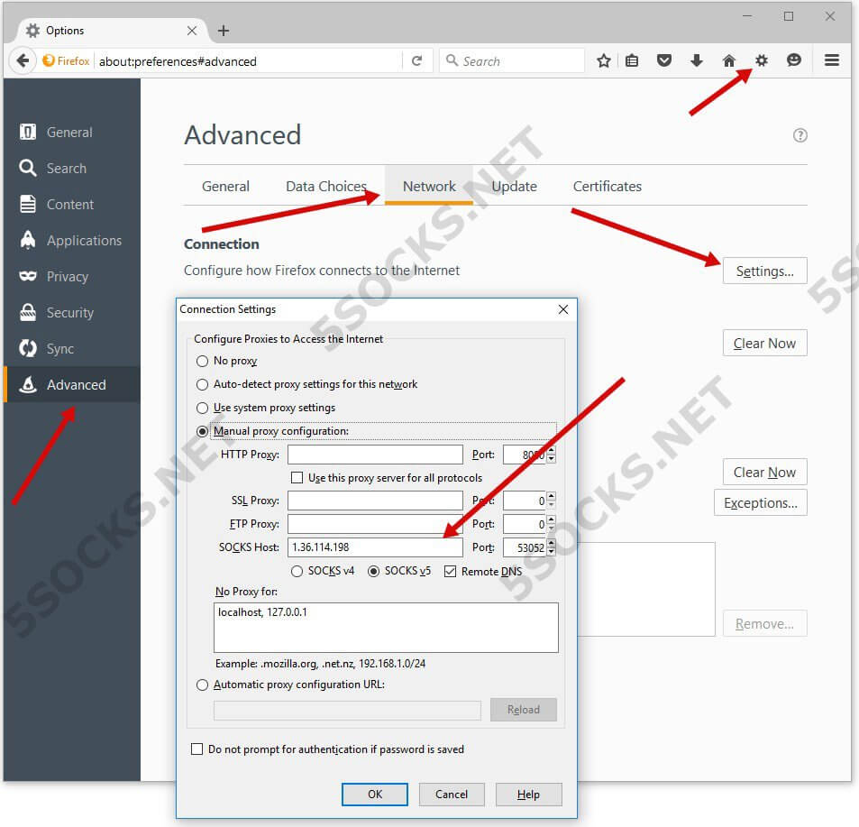Click the back navigation arrow
Viewport: 859px width, 827px height.
point(23,60)
